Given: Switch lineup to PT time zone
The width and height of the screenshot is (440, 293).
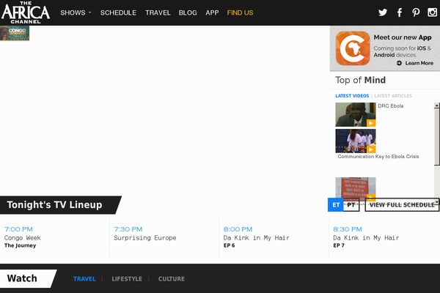Looking at the screenshot, I should [351, 204].
